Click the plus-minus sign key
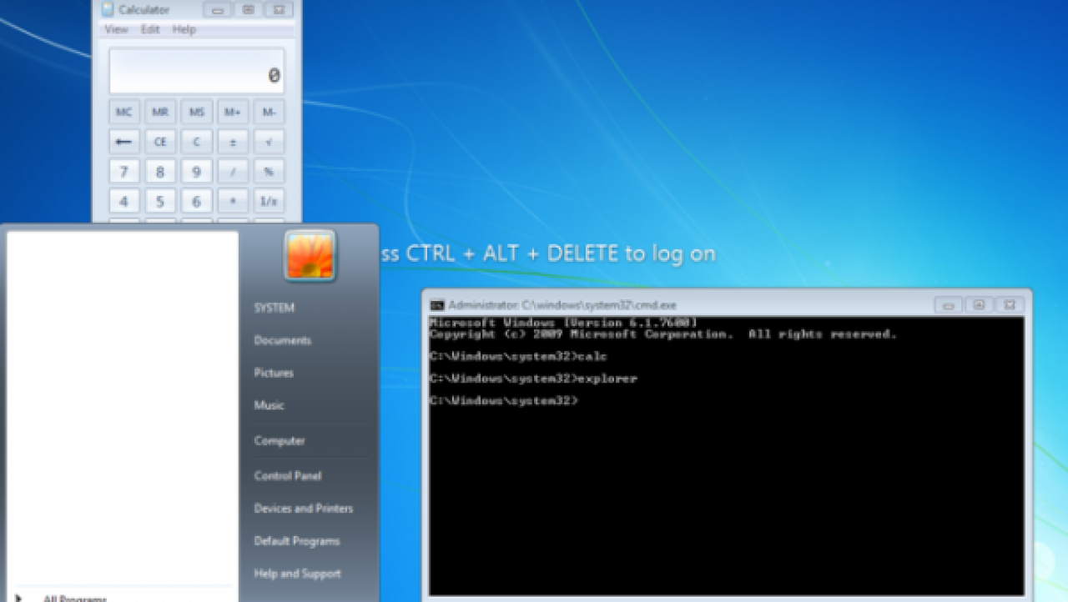 click(233, 142)
